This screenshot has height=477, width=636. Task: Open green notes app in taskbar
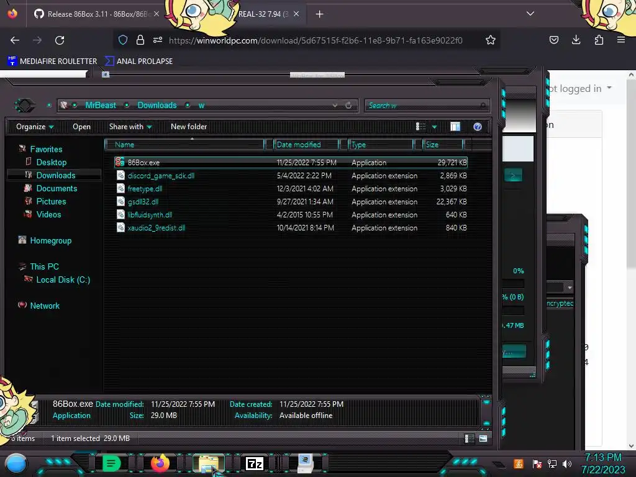click(x=111, y=463)
